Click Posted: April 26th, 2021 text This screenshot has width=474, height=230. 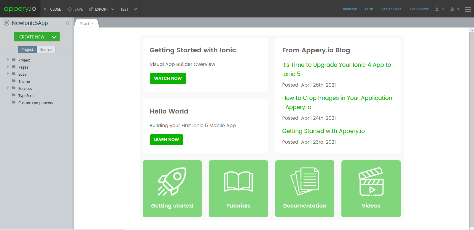tap(309, 85)
